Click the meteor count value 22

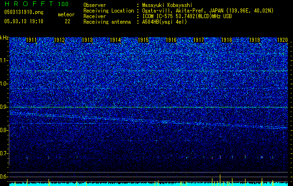[68, 21]
